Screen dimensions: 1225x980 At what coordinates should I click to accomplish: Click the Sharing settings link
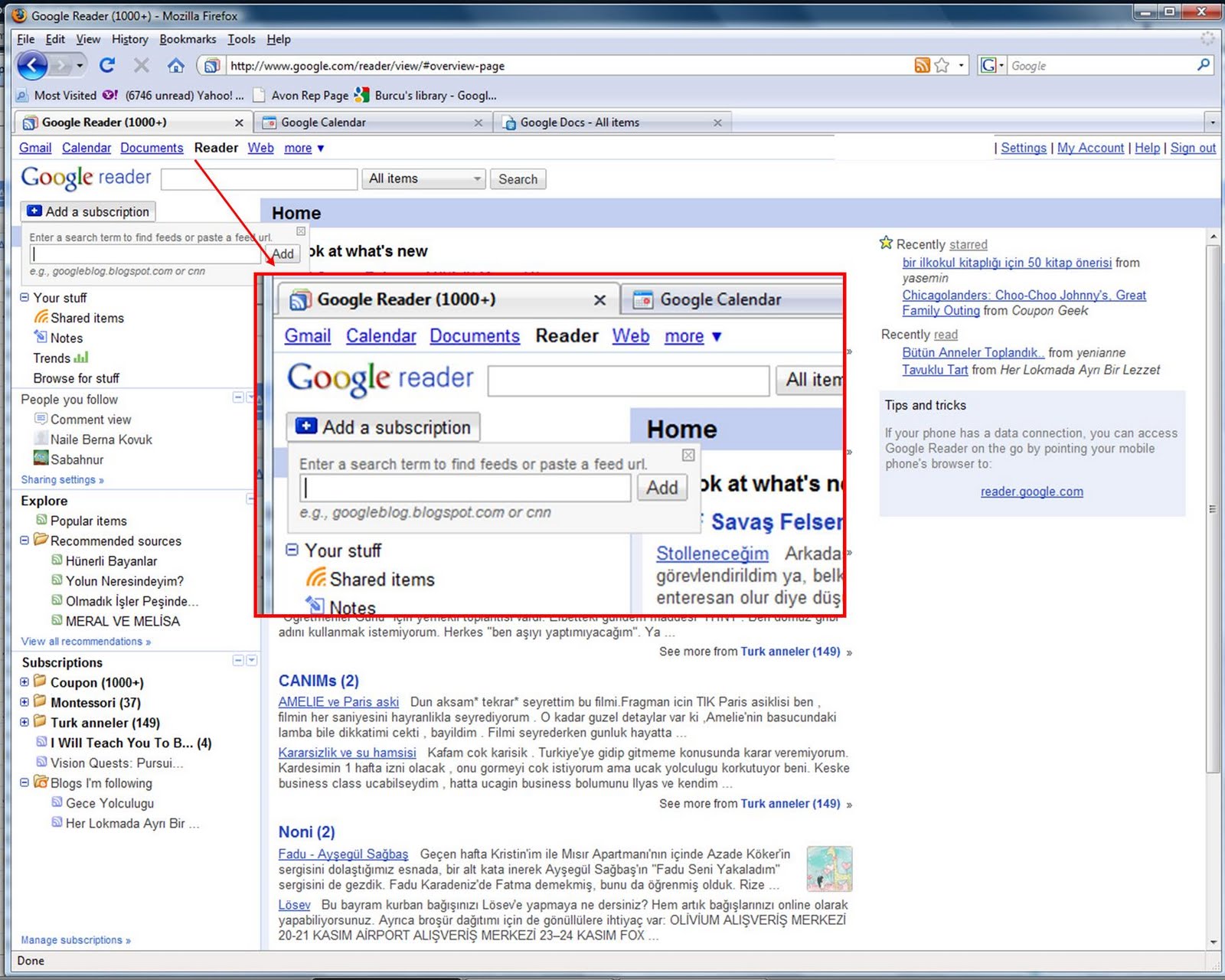[62, 479]
